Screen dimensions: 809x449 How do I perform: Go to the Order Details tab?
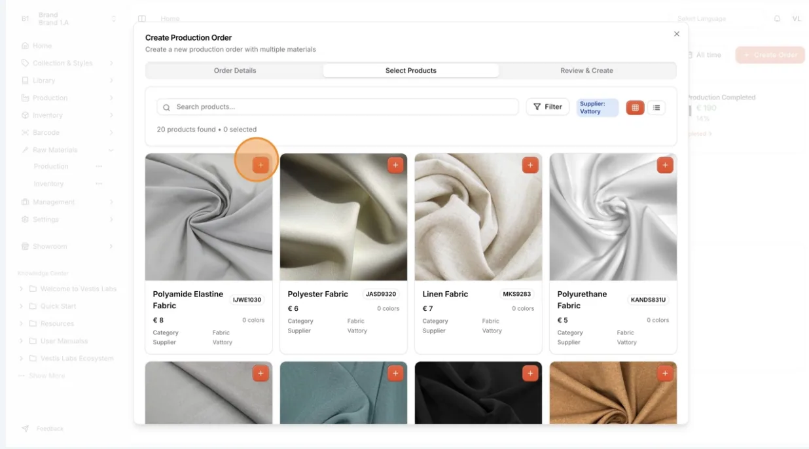pyautogui.click(x=235, y=71)
